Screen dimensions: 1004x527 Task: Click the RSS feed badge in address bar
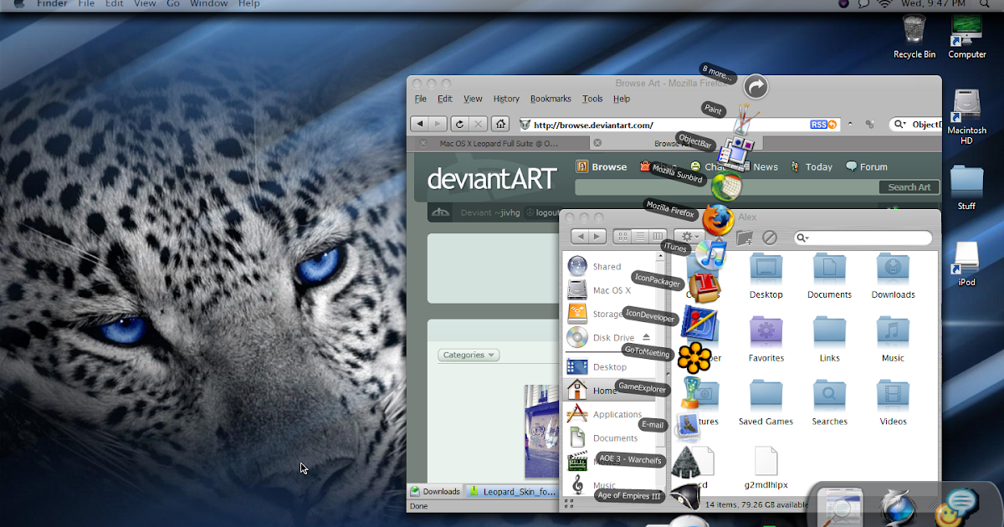[823, 125]
